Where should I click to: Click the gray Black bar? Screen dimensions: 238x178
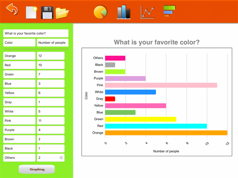110,65
